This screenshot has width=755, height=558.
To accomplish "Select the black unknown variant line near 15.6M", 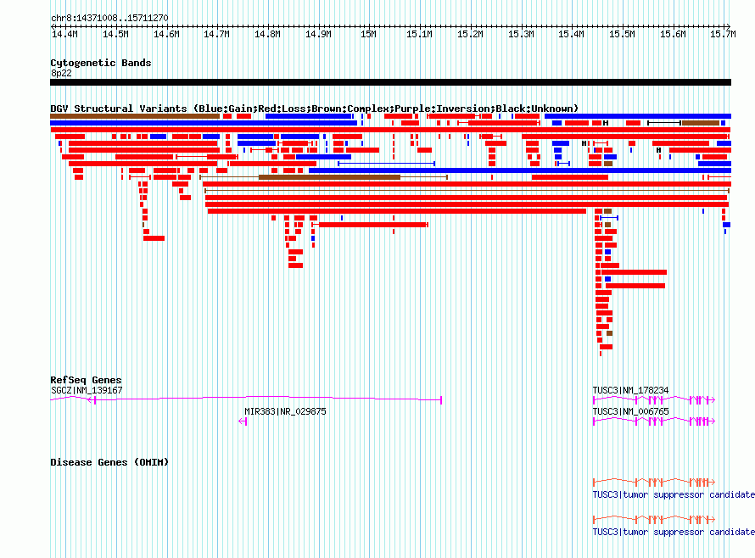I will (x=664, y=123).
